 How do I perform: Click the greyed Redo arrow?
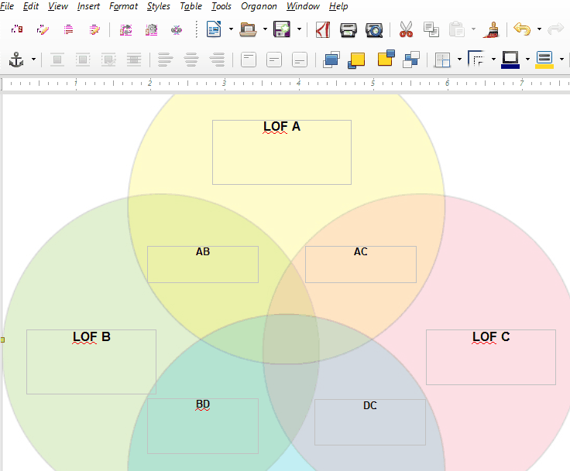tap(555, 29)
